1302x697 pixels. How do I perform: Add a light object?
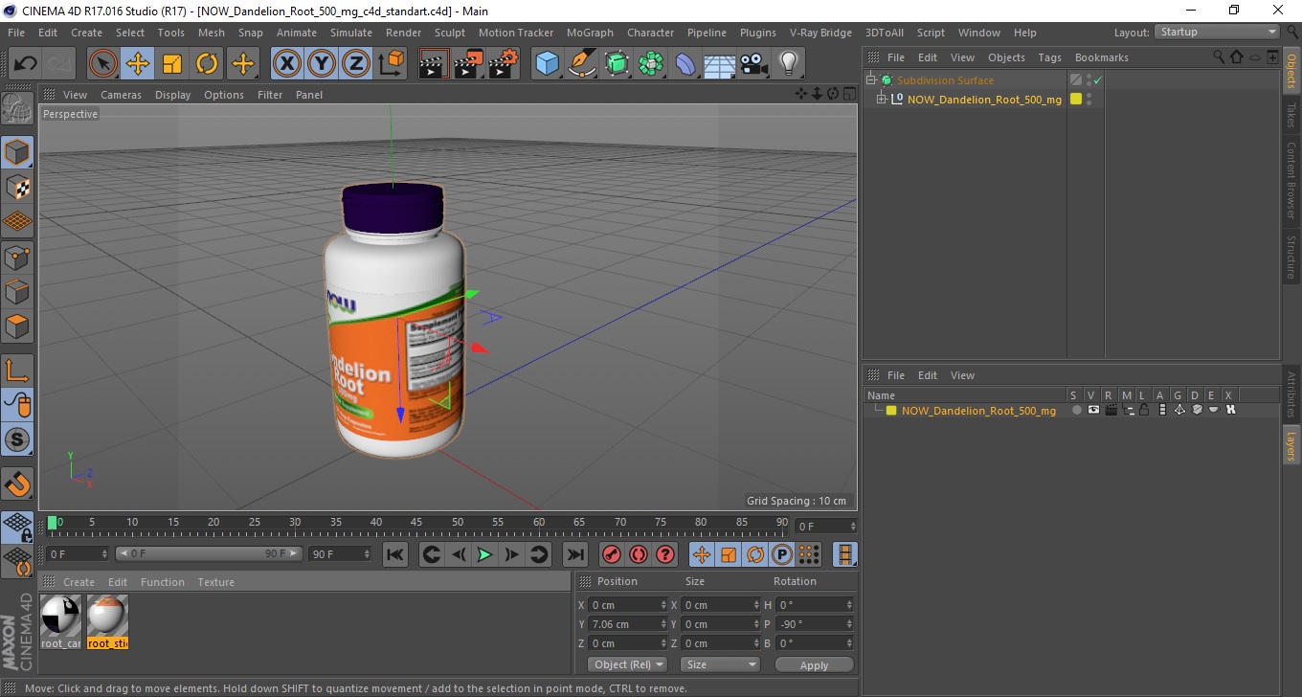[x=788, y=64]
